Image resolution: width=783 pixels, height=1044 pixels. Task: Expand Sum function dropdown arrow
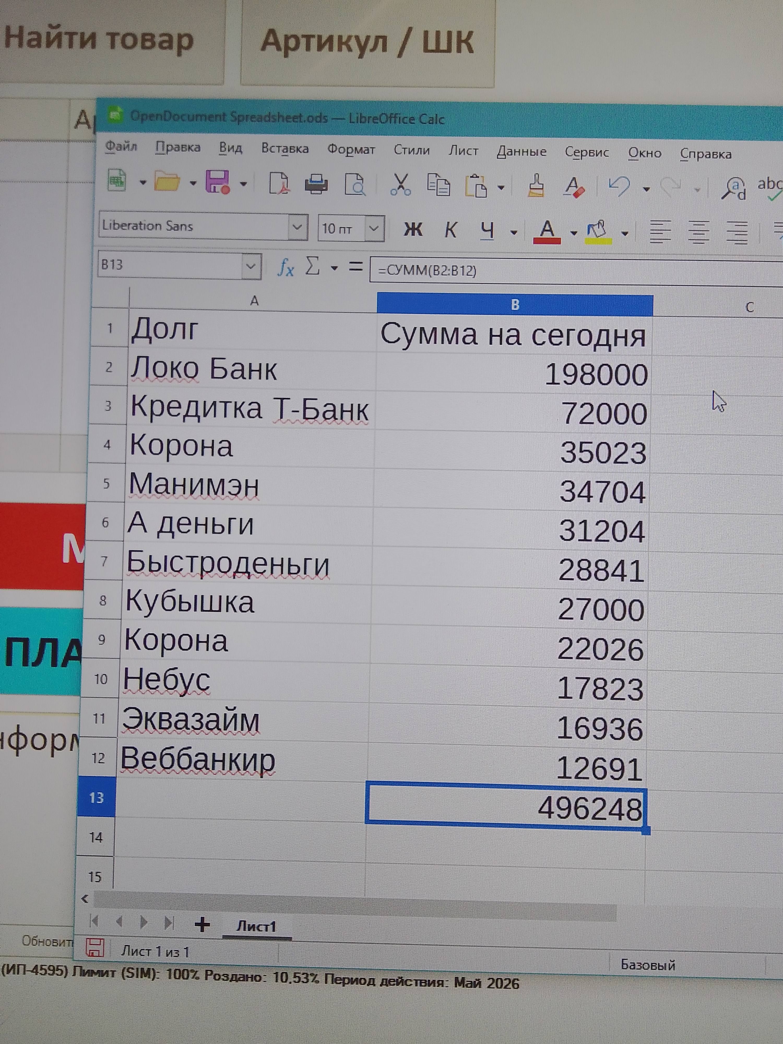click(x=334, y=268)
